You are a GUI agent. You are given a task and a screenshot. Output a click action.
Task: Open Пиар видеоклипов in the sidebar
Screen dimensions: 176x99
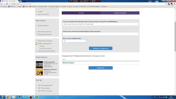(45, 34)
